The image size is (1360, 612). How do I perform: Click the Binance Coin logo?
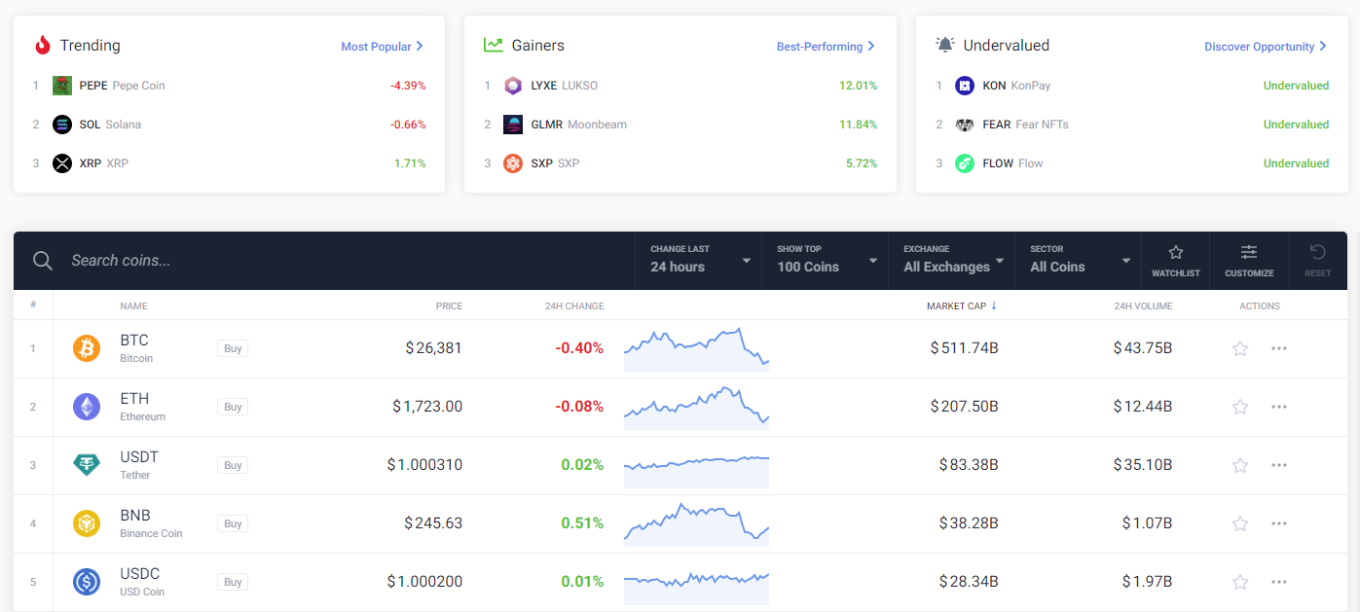pyautogui.click(x=87, y=523)
